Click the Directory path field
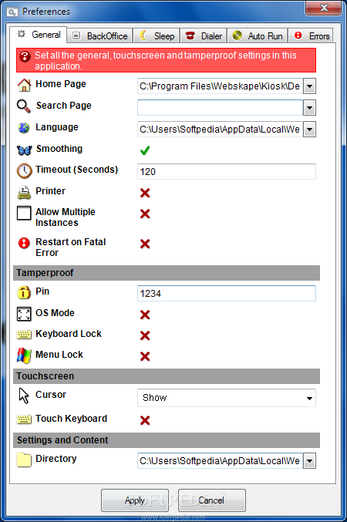Screen dimensions: 347x522 220,461
